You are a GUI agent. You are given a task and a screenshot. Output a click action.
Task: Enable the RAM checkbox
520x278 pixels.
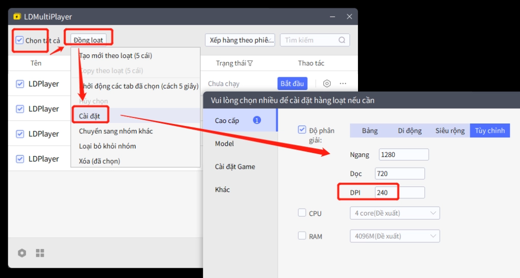click(x=302, y=235)
